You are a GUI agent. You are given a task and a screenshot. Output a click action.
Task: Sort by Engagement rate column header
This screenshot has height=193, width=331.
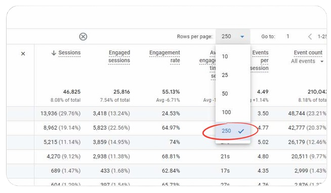point(164,56)
